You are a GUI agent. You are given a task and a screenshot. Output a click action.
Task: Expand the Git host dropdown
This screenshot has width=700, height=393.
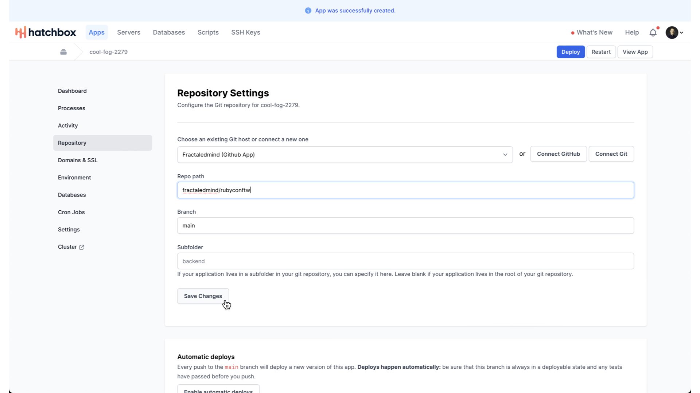coord(345,155)
